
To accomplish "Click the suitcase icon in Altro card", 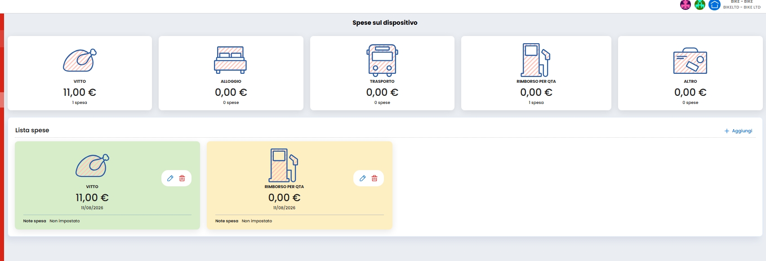I will pos(690,61).
